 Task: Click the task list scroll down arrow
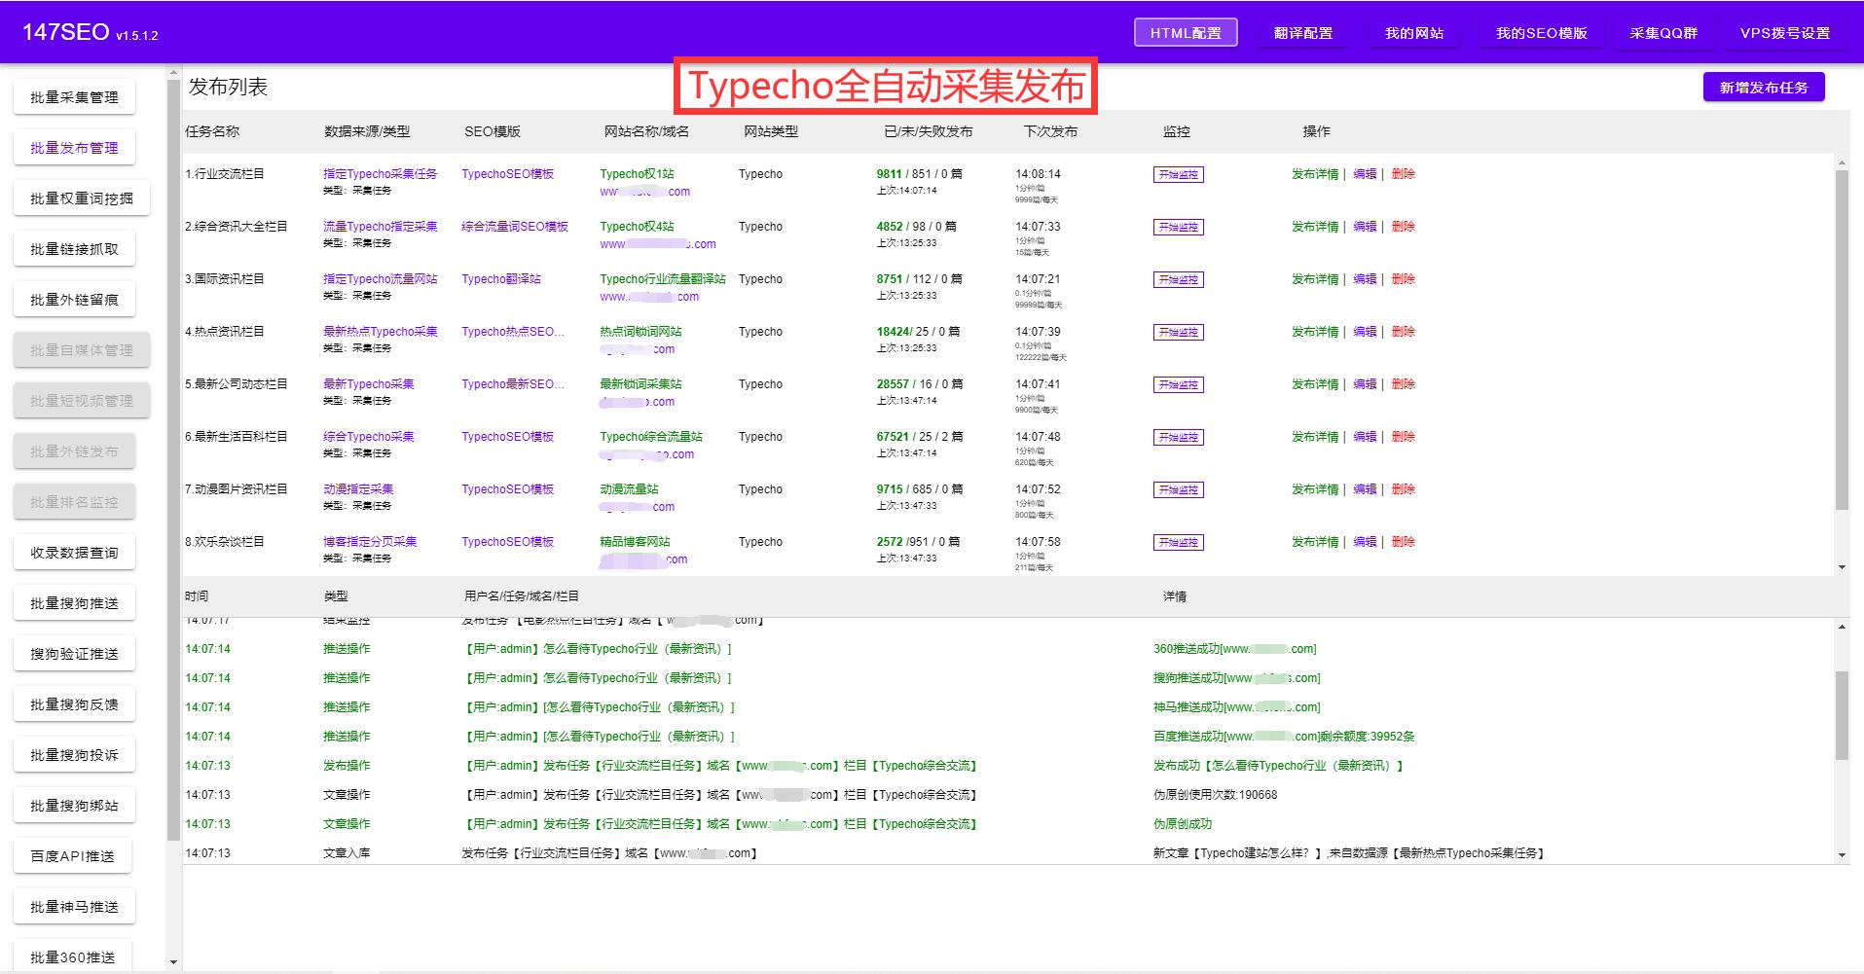[x=1842, y=567]
